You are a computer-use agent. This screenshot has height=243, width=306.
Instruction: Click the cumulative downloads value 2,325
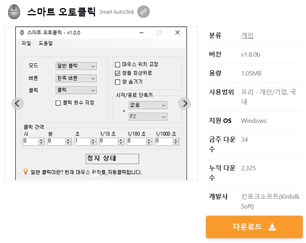(x=248, y=168)
